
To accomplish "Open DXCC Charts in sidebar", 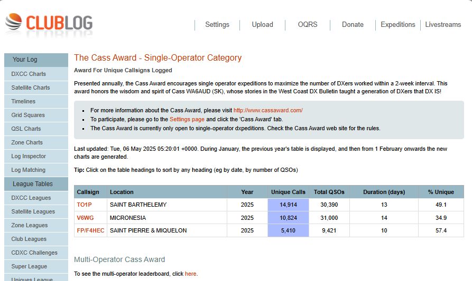I will [x=29, y=74].
